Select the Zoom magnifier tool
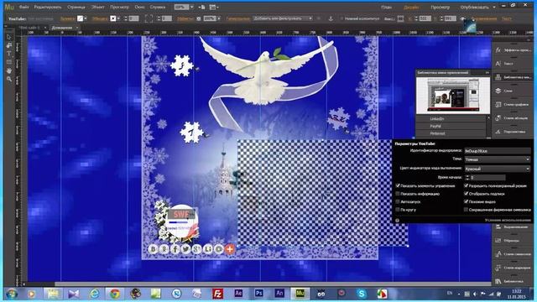 (9, 79)
